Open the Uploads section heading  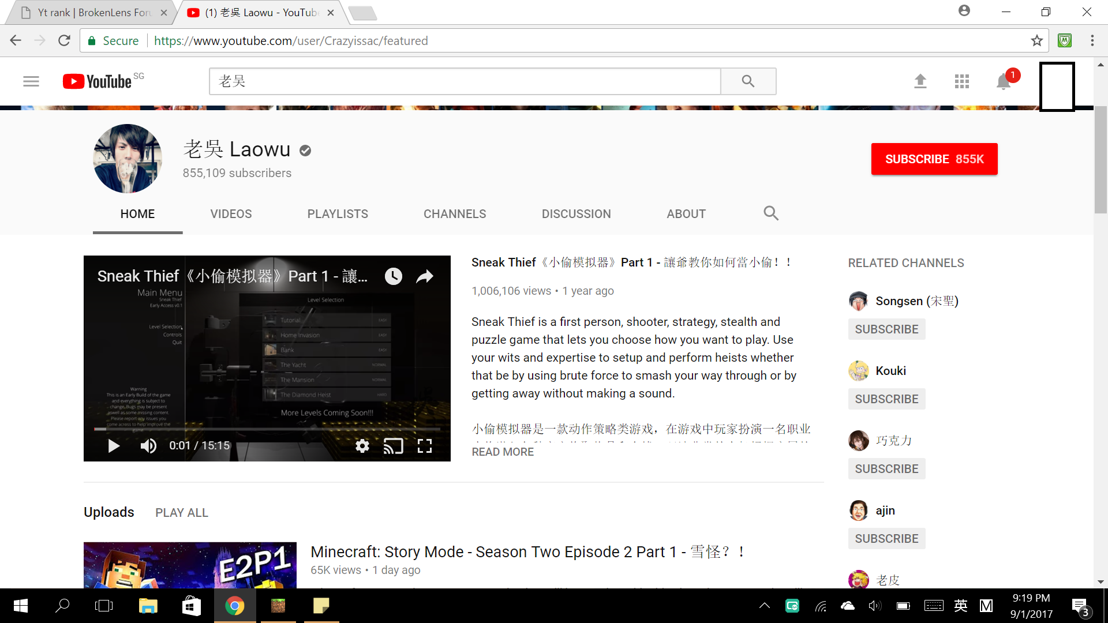109,512
